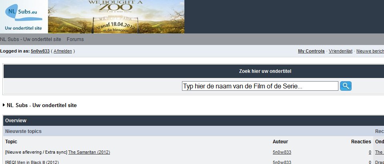This screenshot has height=164, width=384.
Task: Open the logged-in 5n0w833 profile link
Action: tap(40, 51)
